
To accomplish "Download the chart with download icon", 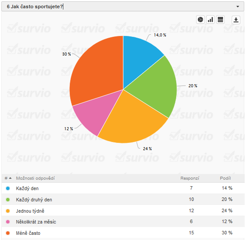I will [236, 20].
